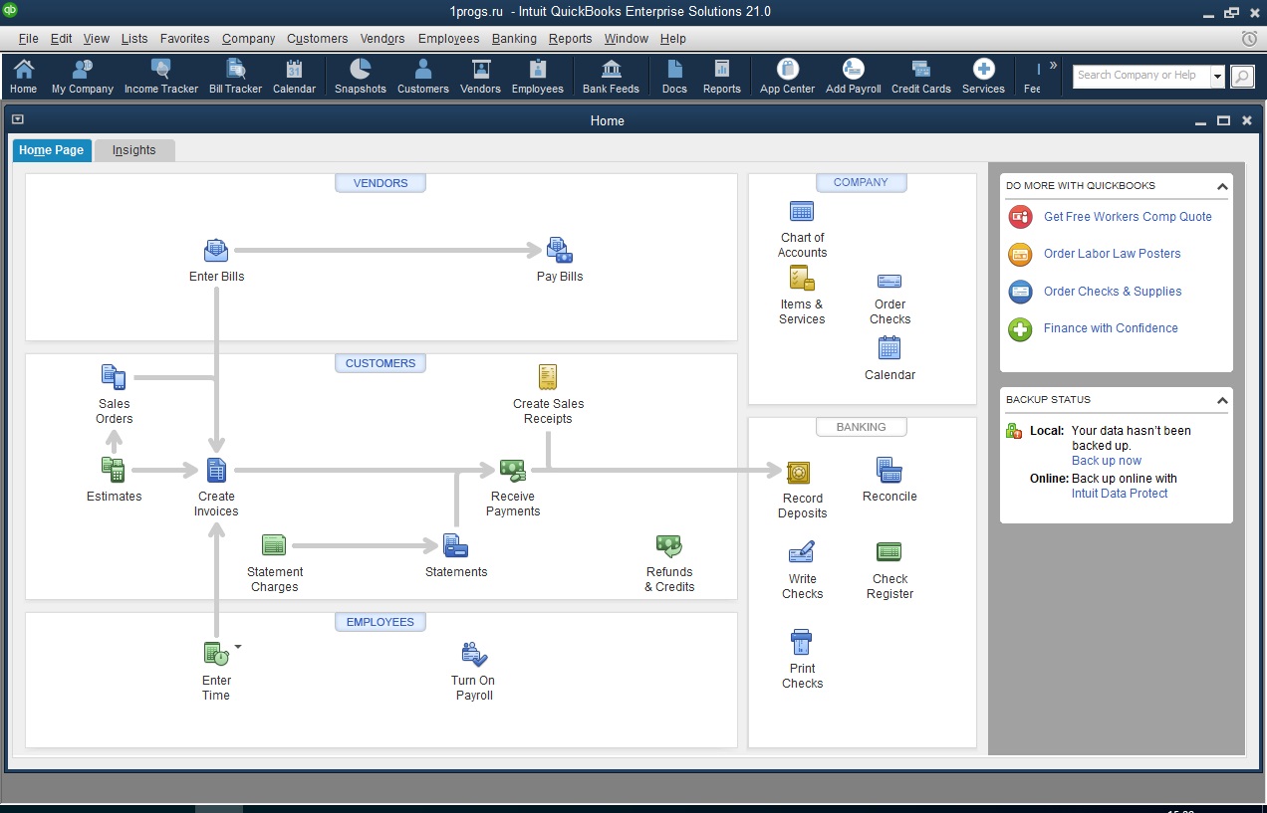Switch to the Insights tab
This screenshot has width=1267, height=813.
[x=134, y=150]
